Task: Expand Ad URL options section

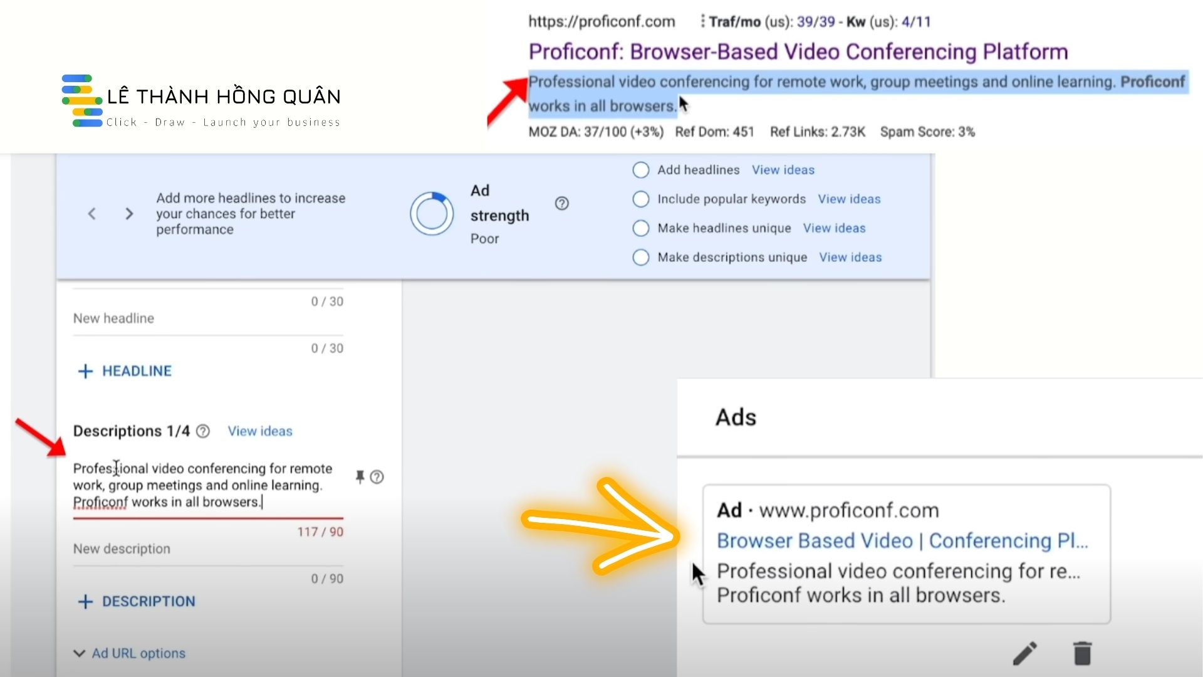Action: 130,653
